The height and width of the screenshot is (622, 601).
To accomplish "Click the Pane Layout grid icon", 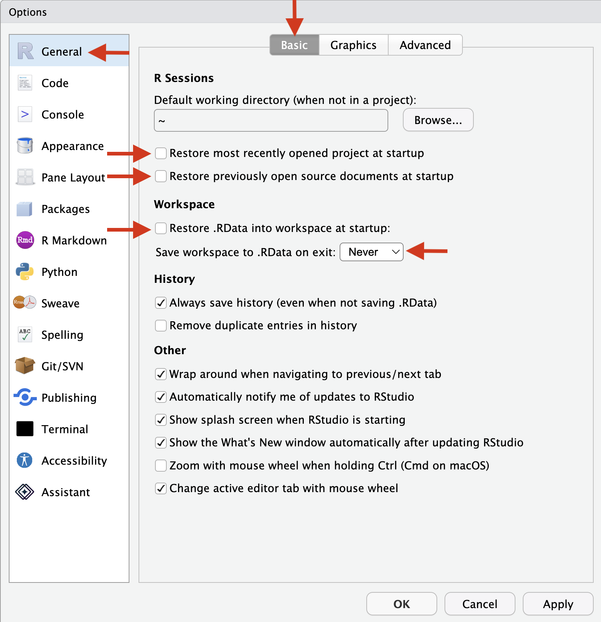I will [25, 177].
